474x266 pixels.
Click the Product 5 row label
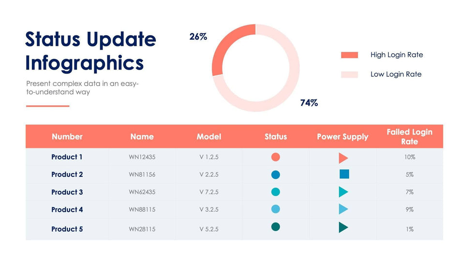coord(67,229)
